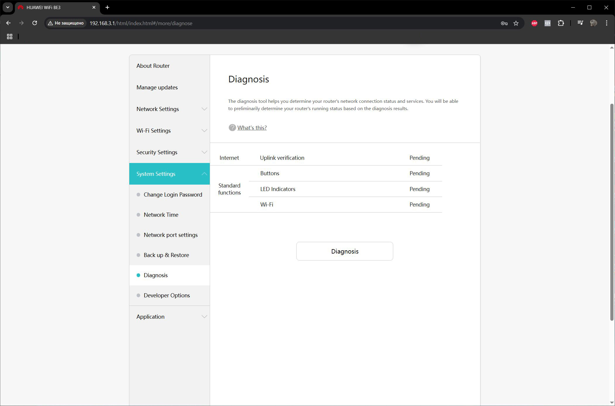Open the Chrome three-dot menu
The height and width of the screenshot is (406, 615).
coord(607,23)
